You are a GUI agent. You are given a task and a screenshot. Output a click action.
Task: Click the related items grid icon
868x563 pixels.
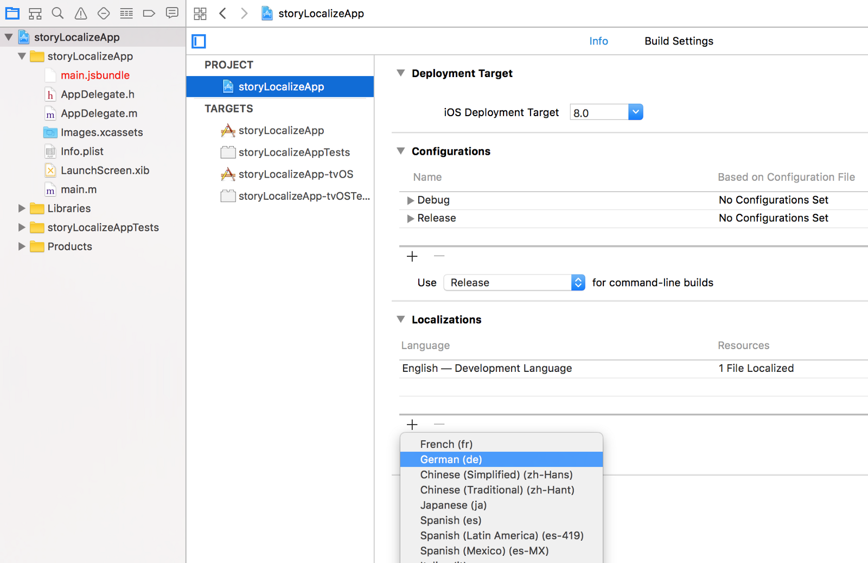[200, 14]
